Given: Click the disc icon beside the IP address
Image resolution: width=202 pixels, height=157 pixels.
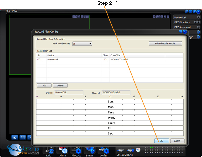Looking at the screenshot, I should 138,150.
